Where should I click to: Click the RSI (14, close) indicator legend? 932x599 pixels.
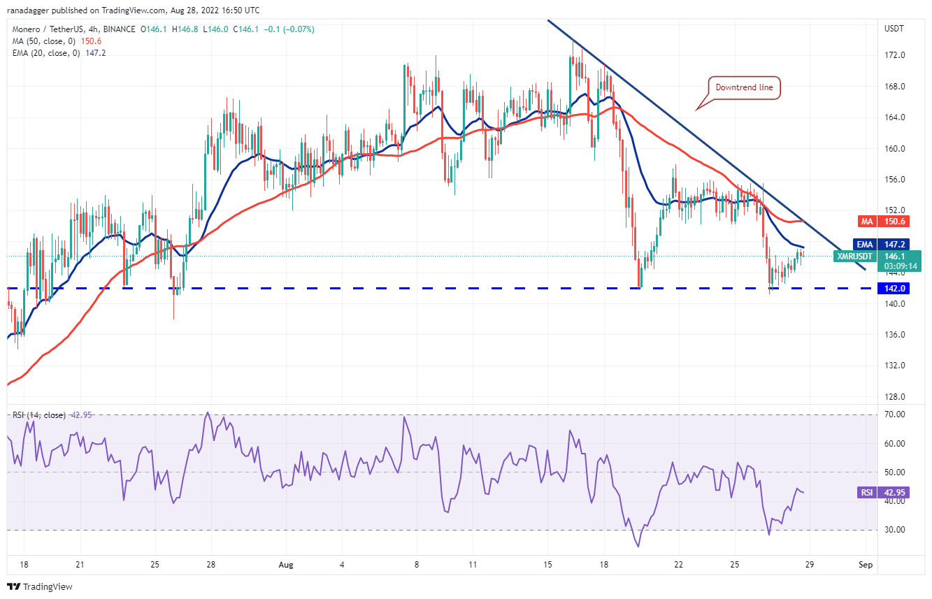[39, 415]
